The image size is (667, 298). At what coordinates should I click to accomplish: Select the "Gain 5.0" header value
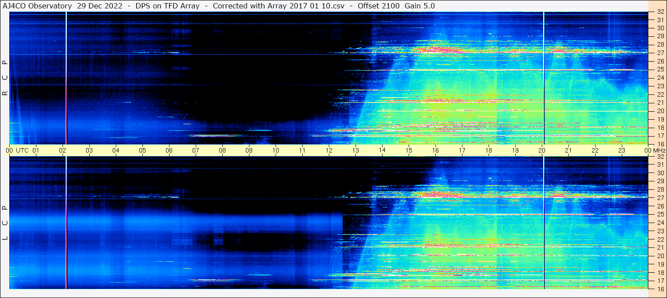(x=420, y=6)
